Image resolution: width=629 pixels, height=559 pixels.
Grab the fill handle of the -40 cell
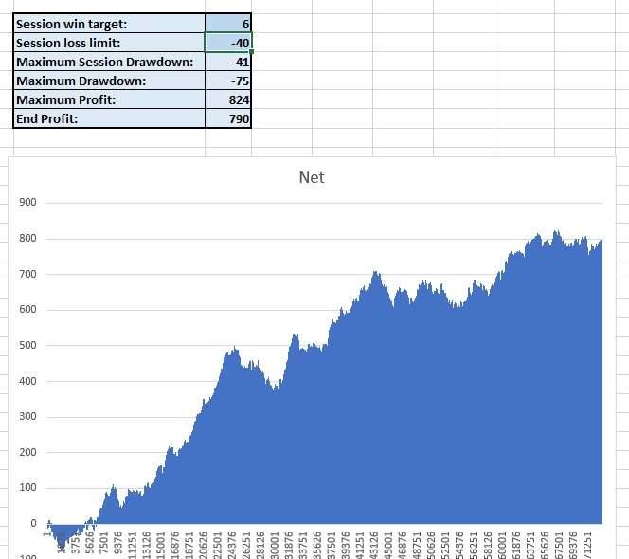click(x=251, y=52)
